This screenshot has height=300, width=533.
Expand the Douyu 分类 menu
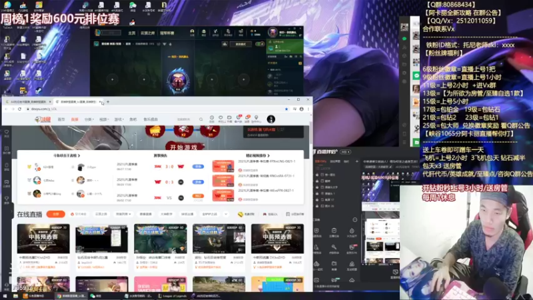[x=89, y=119]
